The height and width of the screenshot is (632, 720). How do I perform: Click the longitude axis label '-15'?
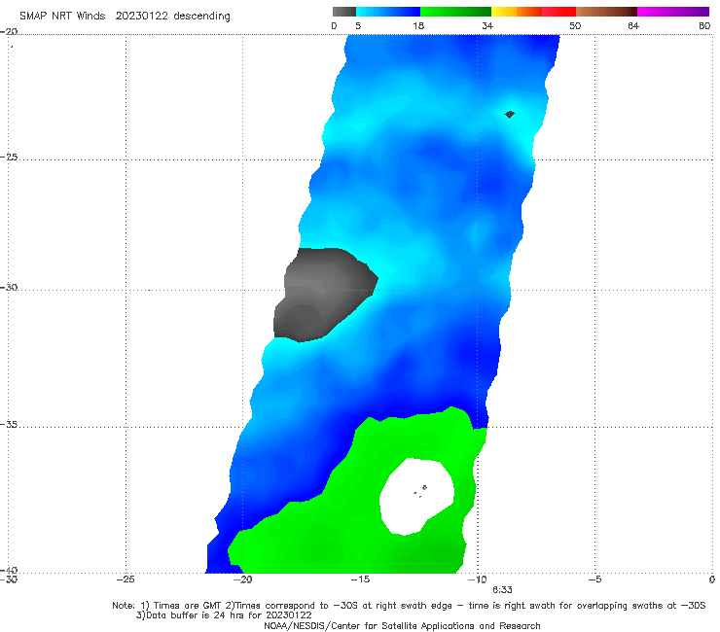point(360,579)
